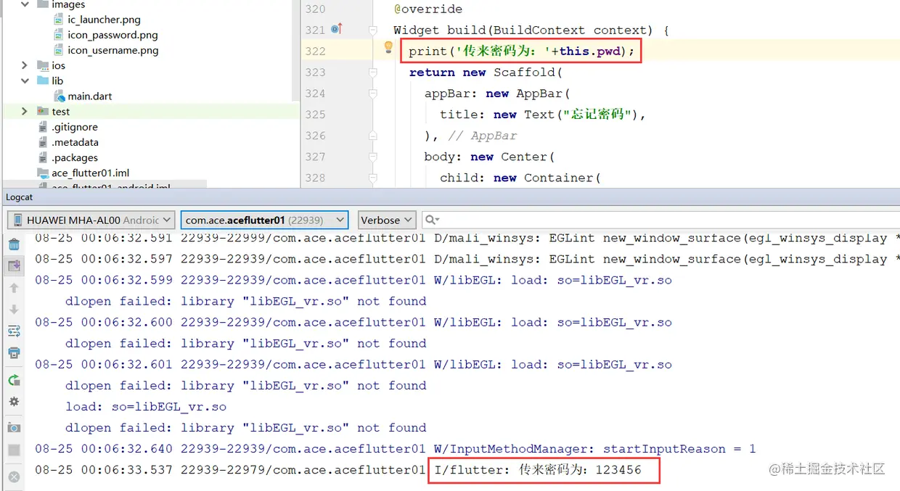The image size is (900, 491).
Task: Open the Verbose log level dropdown
Action: point(387,220)
